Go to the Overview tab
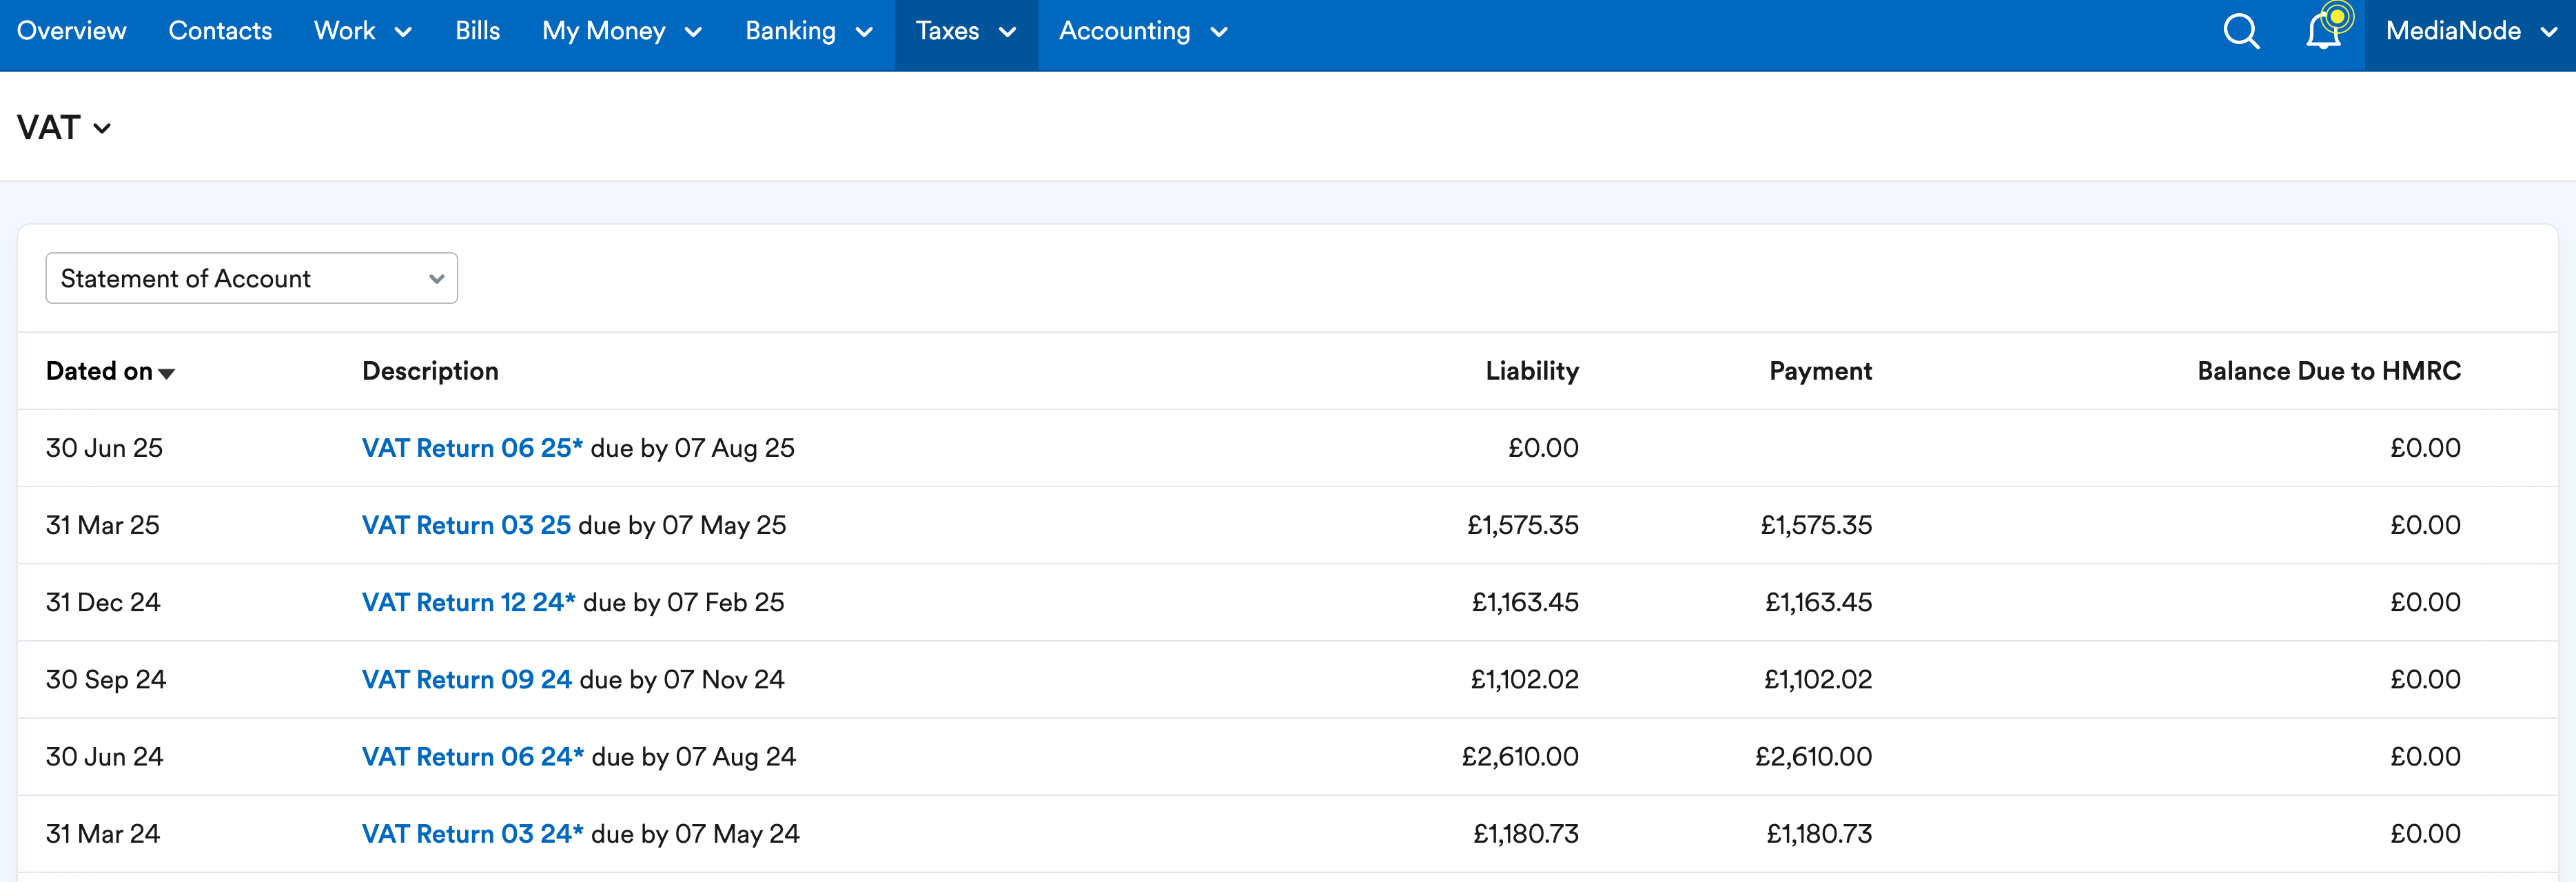 [x=72, y=32]
